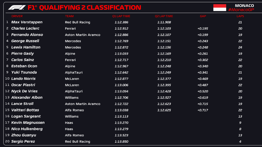Click the GAP column header

(x=203, y=16)
